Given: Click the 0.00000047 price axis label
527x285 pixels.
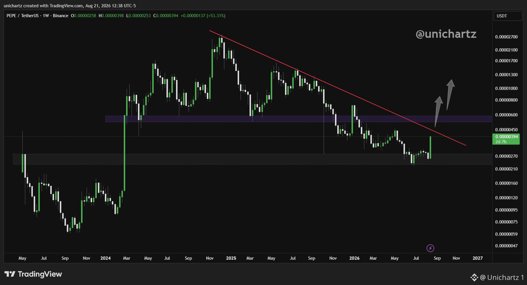Looking at the screenshot, I should [506, 246].
